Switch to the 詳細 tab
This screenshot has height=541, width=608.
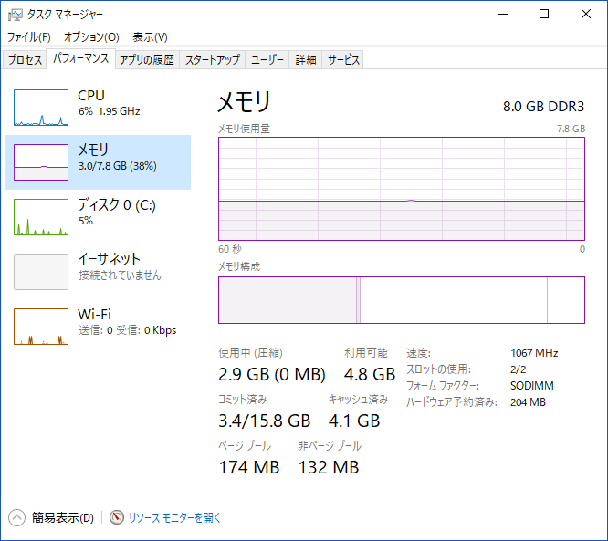coord(306,59)
